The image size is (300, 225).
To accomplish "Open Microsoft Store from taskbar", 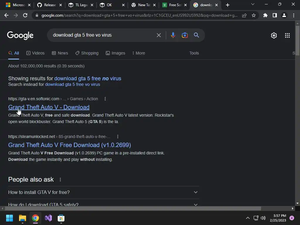I will 61,218.
